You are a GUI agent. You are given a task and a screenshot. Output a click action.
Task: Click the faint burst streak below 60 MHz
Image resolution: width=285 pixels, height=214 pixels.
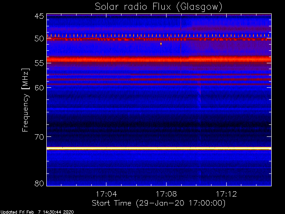click(x=199, y=96)
